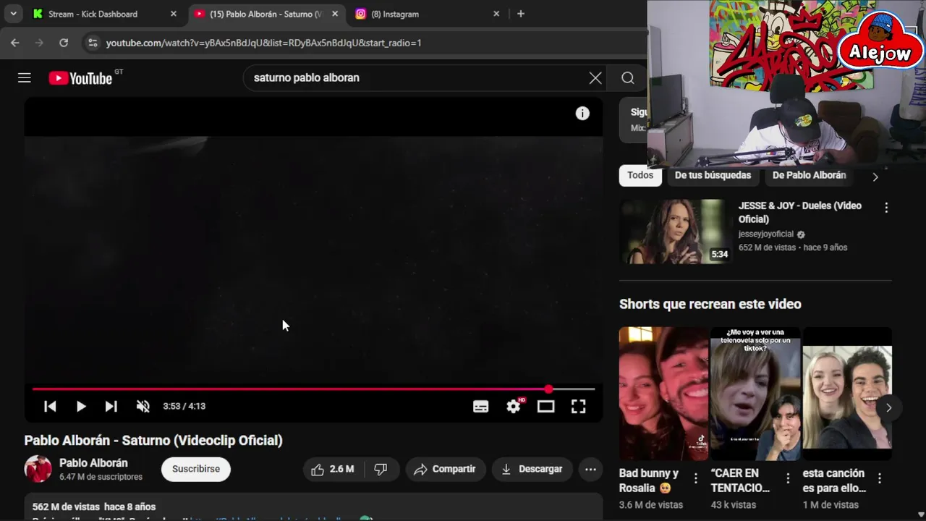926x521 pixels.
Task: Unmute the video player audio
Action: (x=143, y=407)
